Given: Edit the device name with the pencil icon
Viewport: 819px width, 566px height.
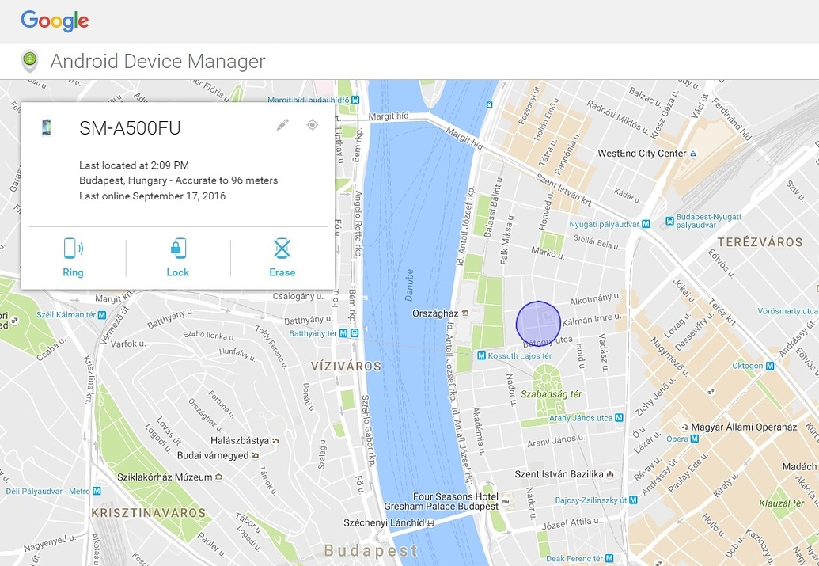Looking at the screenshot, I should (x=283, y=125).
